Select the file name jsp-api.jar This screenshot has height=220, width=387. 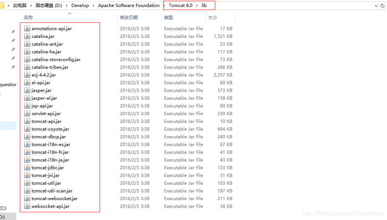[42, 106]
